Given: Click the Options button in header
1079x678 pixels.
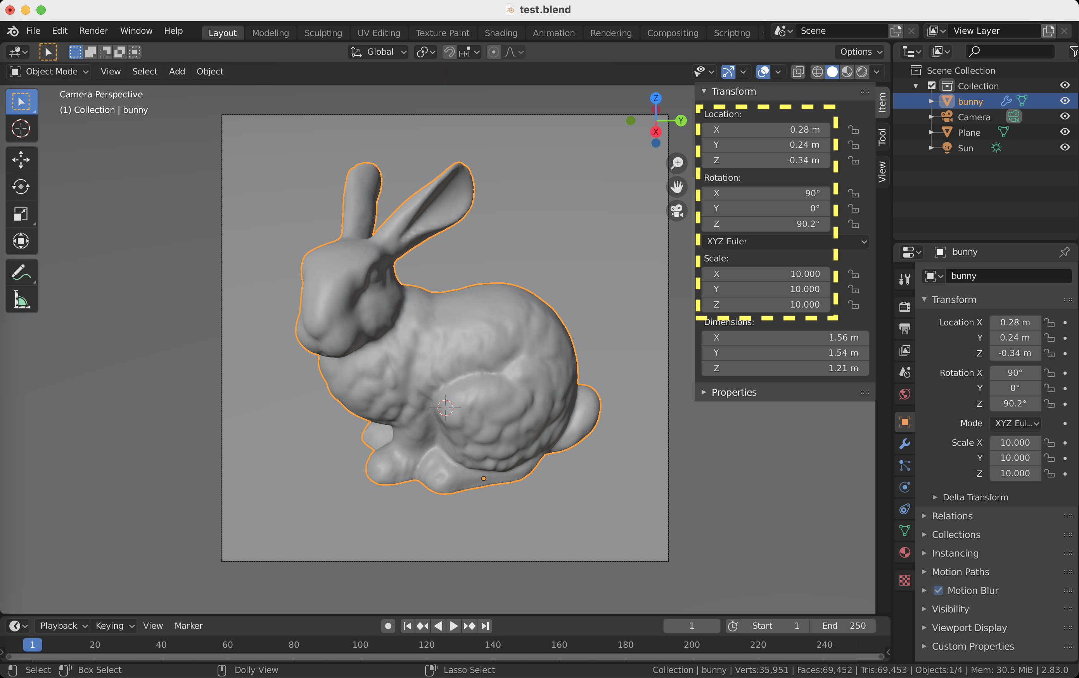Looking at the screenshot, I should coord(860,52).
